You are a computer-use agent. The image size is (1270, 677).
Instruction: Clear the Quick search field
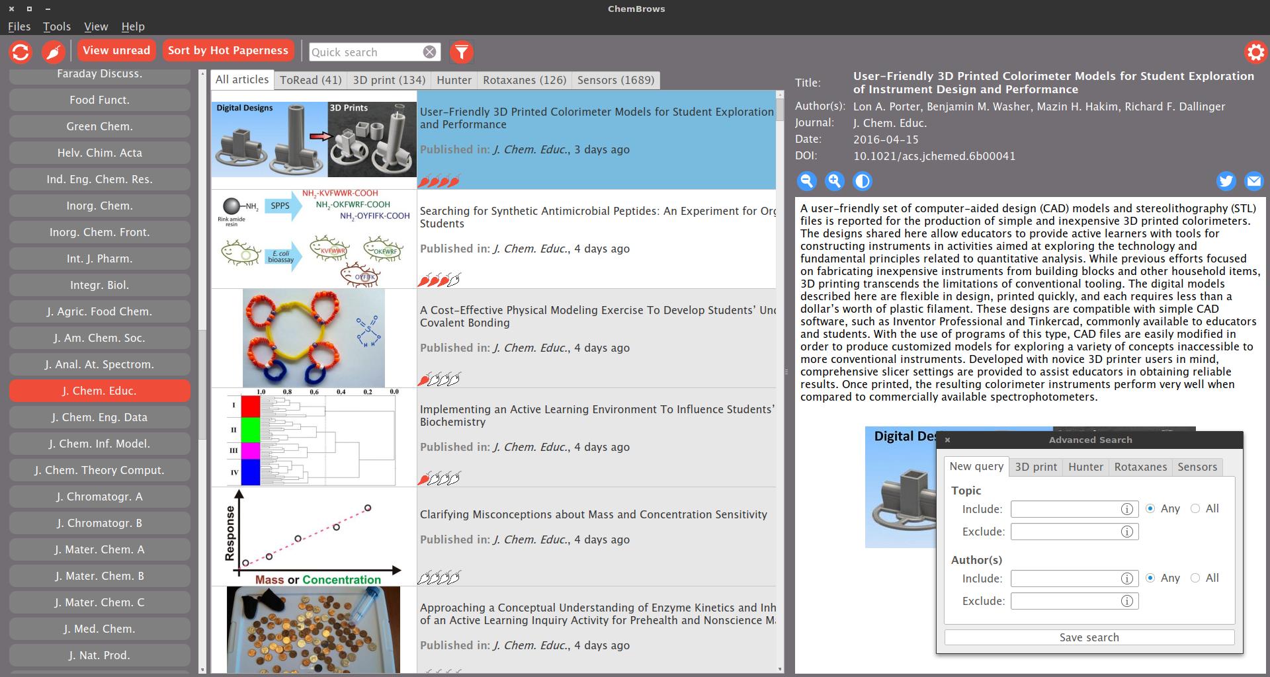point(430,52)
